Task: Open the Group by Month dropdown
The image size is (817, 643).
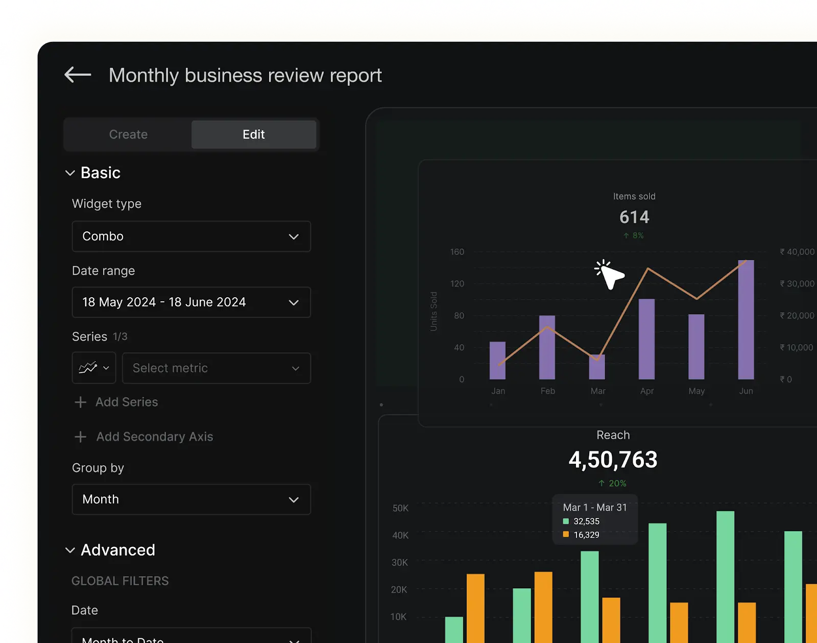Action: 191,499
